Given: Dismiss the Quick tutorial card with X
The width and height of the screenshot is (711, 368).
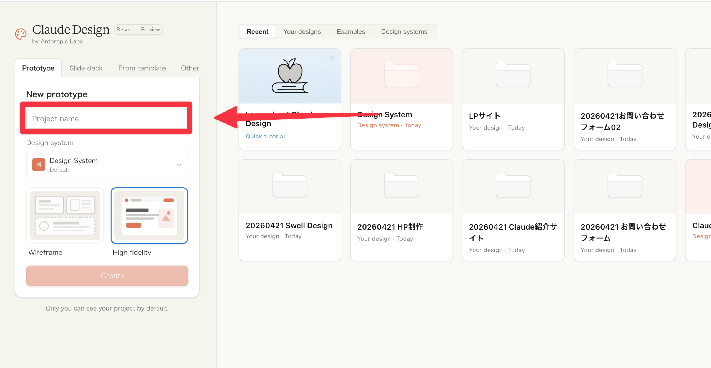Looking at the screenshot, I should pos(332,58).
